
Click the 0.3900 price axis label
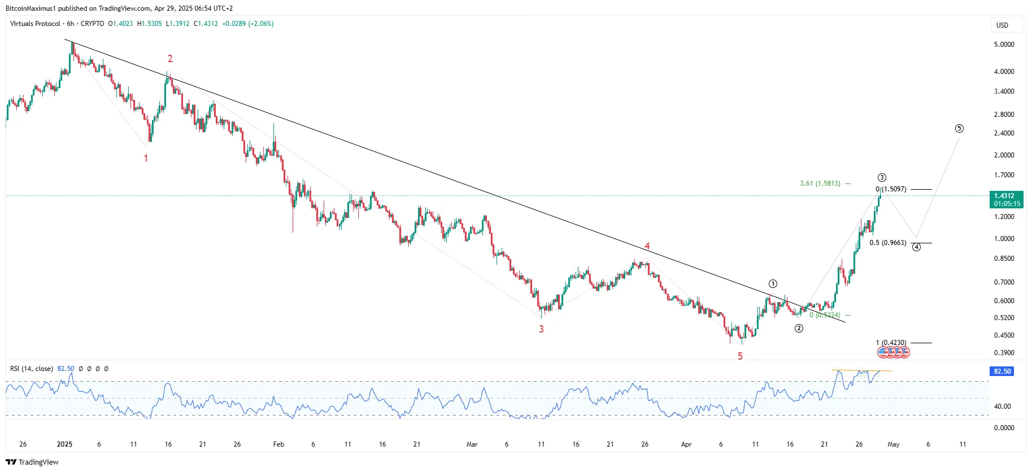point(1004,353)
